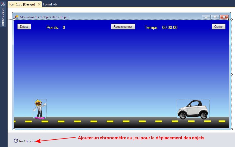The height and width of the screenshot is (147, 235).
Task: Activate the Form1.vb [Design] tab
Action: tap(22, 4)
